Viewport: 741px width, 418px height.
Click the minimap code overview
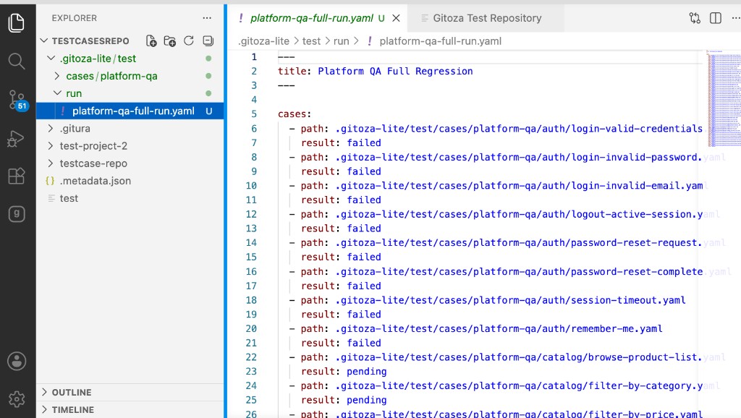click(x=724, y=98)
